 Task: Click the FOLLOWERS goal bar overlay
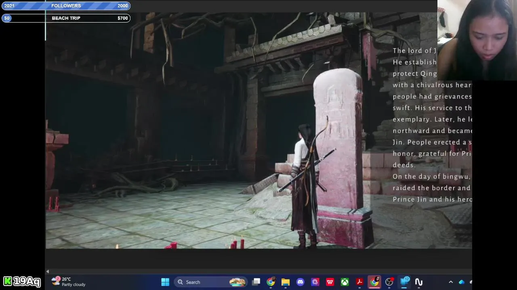coord(66,6)
